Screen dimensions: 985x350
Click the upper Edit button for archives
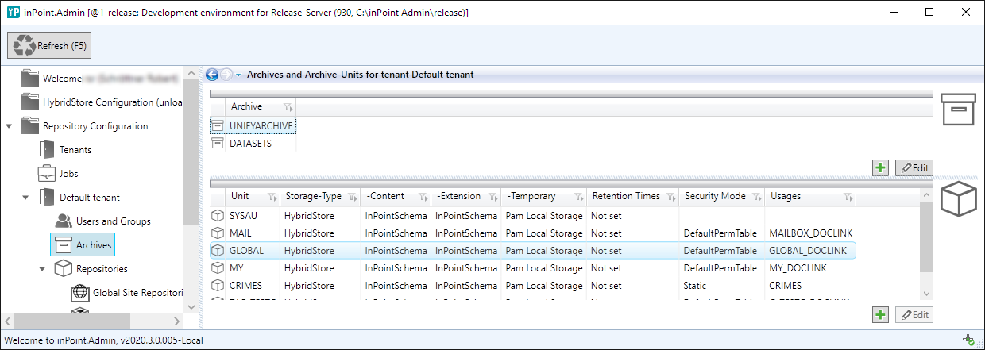tap(914, 167)
